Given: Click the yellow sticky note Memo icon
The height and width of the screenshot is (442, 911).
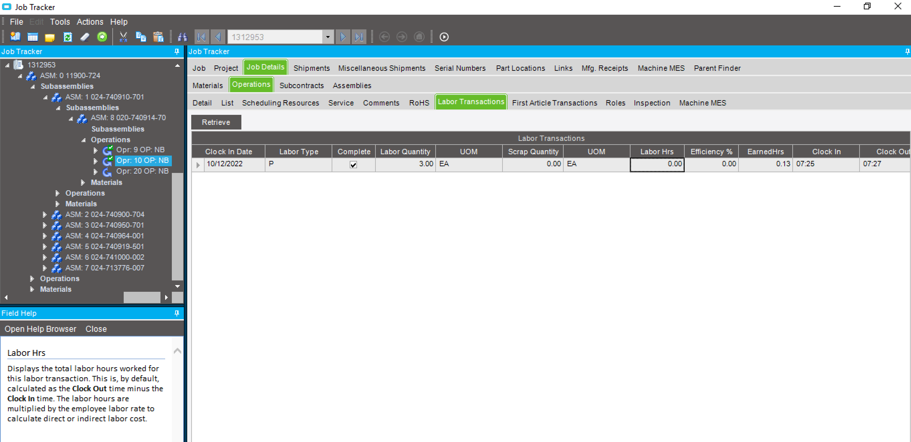Looking at the screenshot, I should (x=50, y=37).
